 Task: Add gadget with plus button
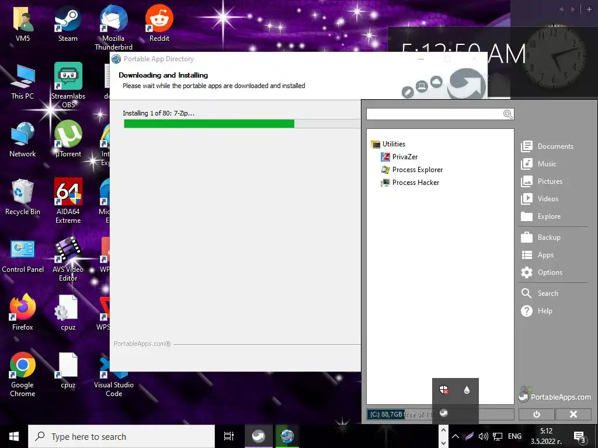pyautogui.click(x=589, y=9)
